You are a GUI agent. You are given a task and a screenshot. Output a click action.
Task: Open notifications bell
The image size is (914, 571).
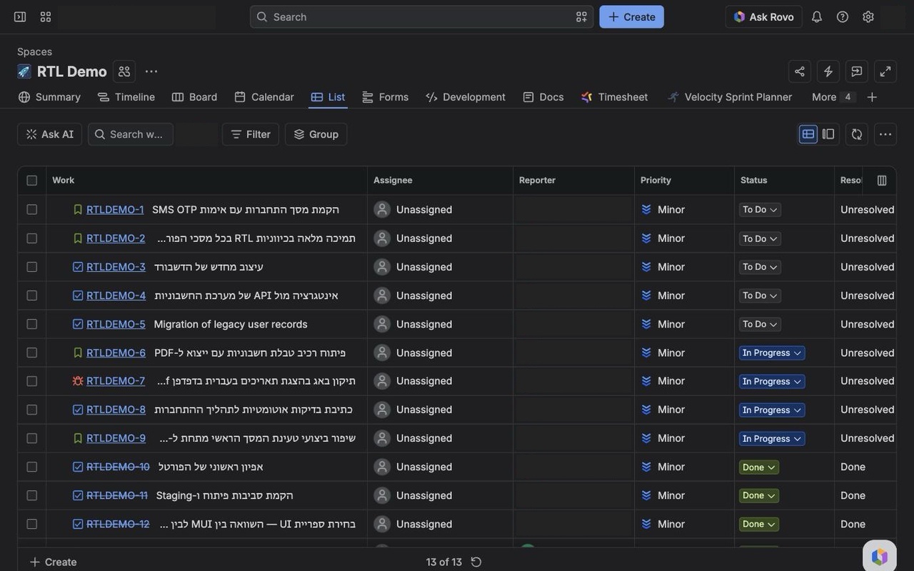pyautogui.click(x=817, y=16)
